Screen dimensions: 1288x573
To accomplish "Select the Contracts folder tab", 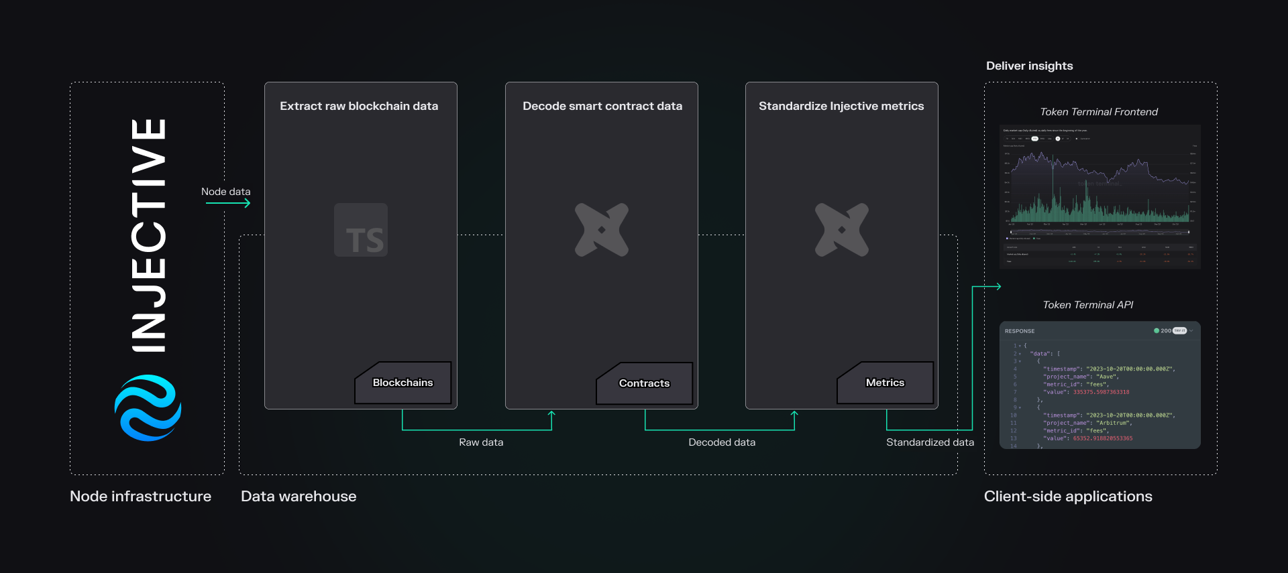I will pyautogui.click(x=644, y=383).
